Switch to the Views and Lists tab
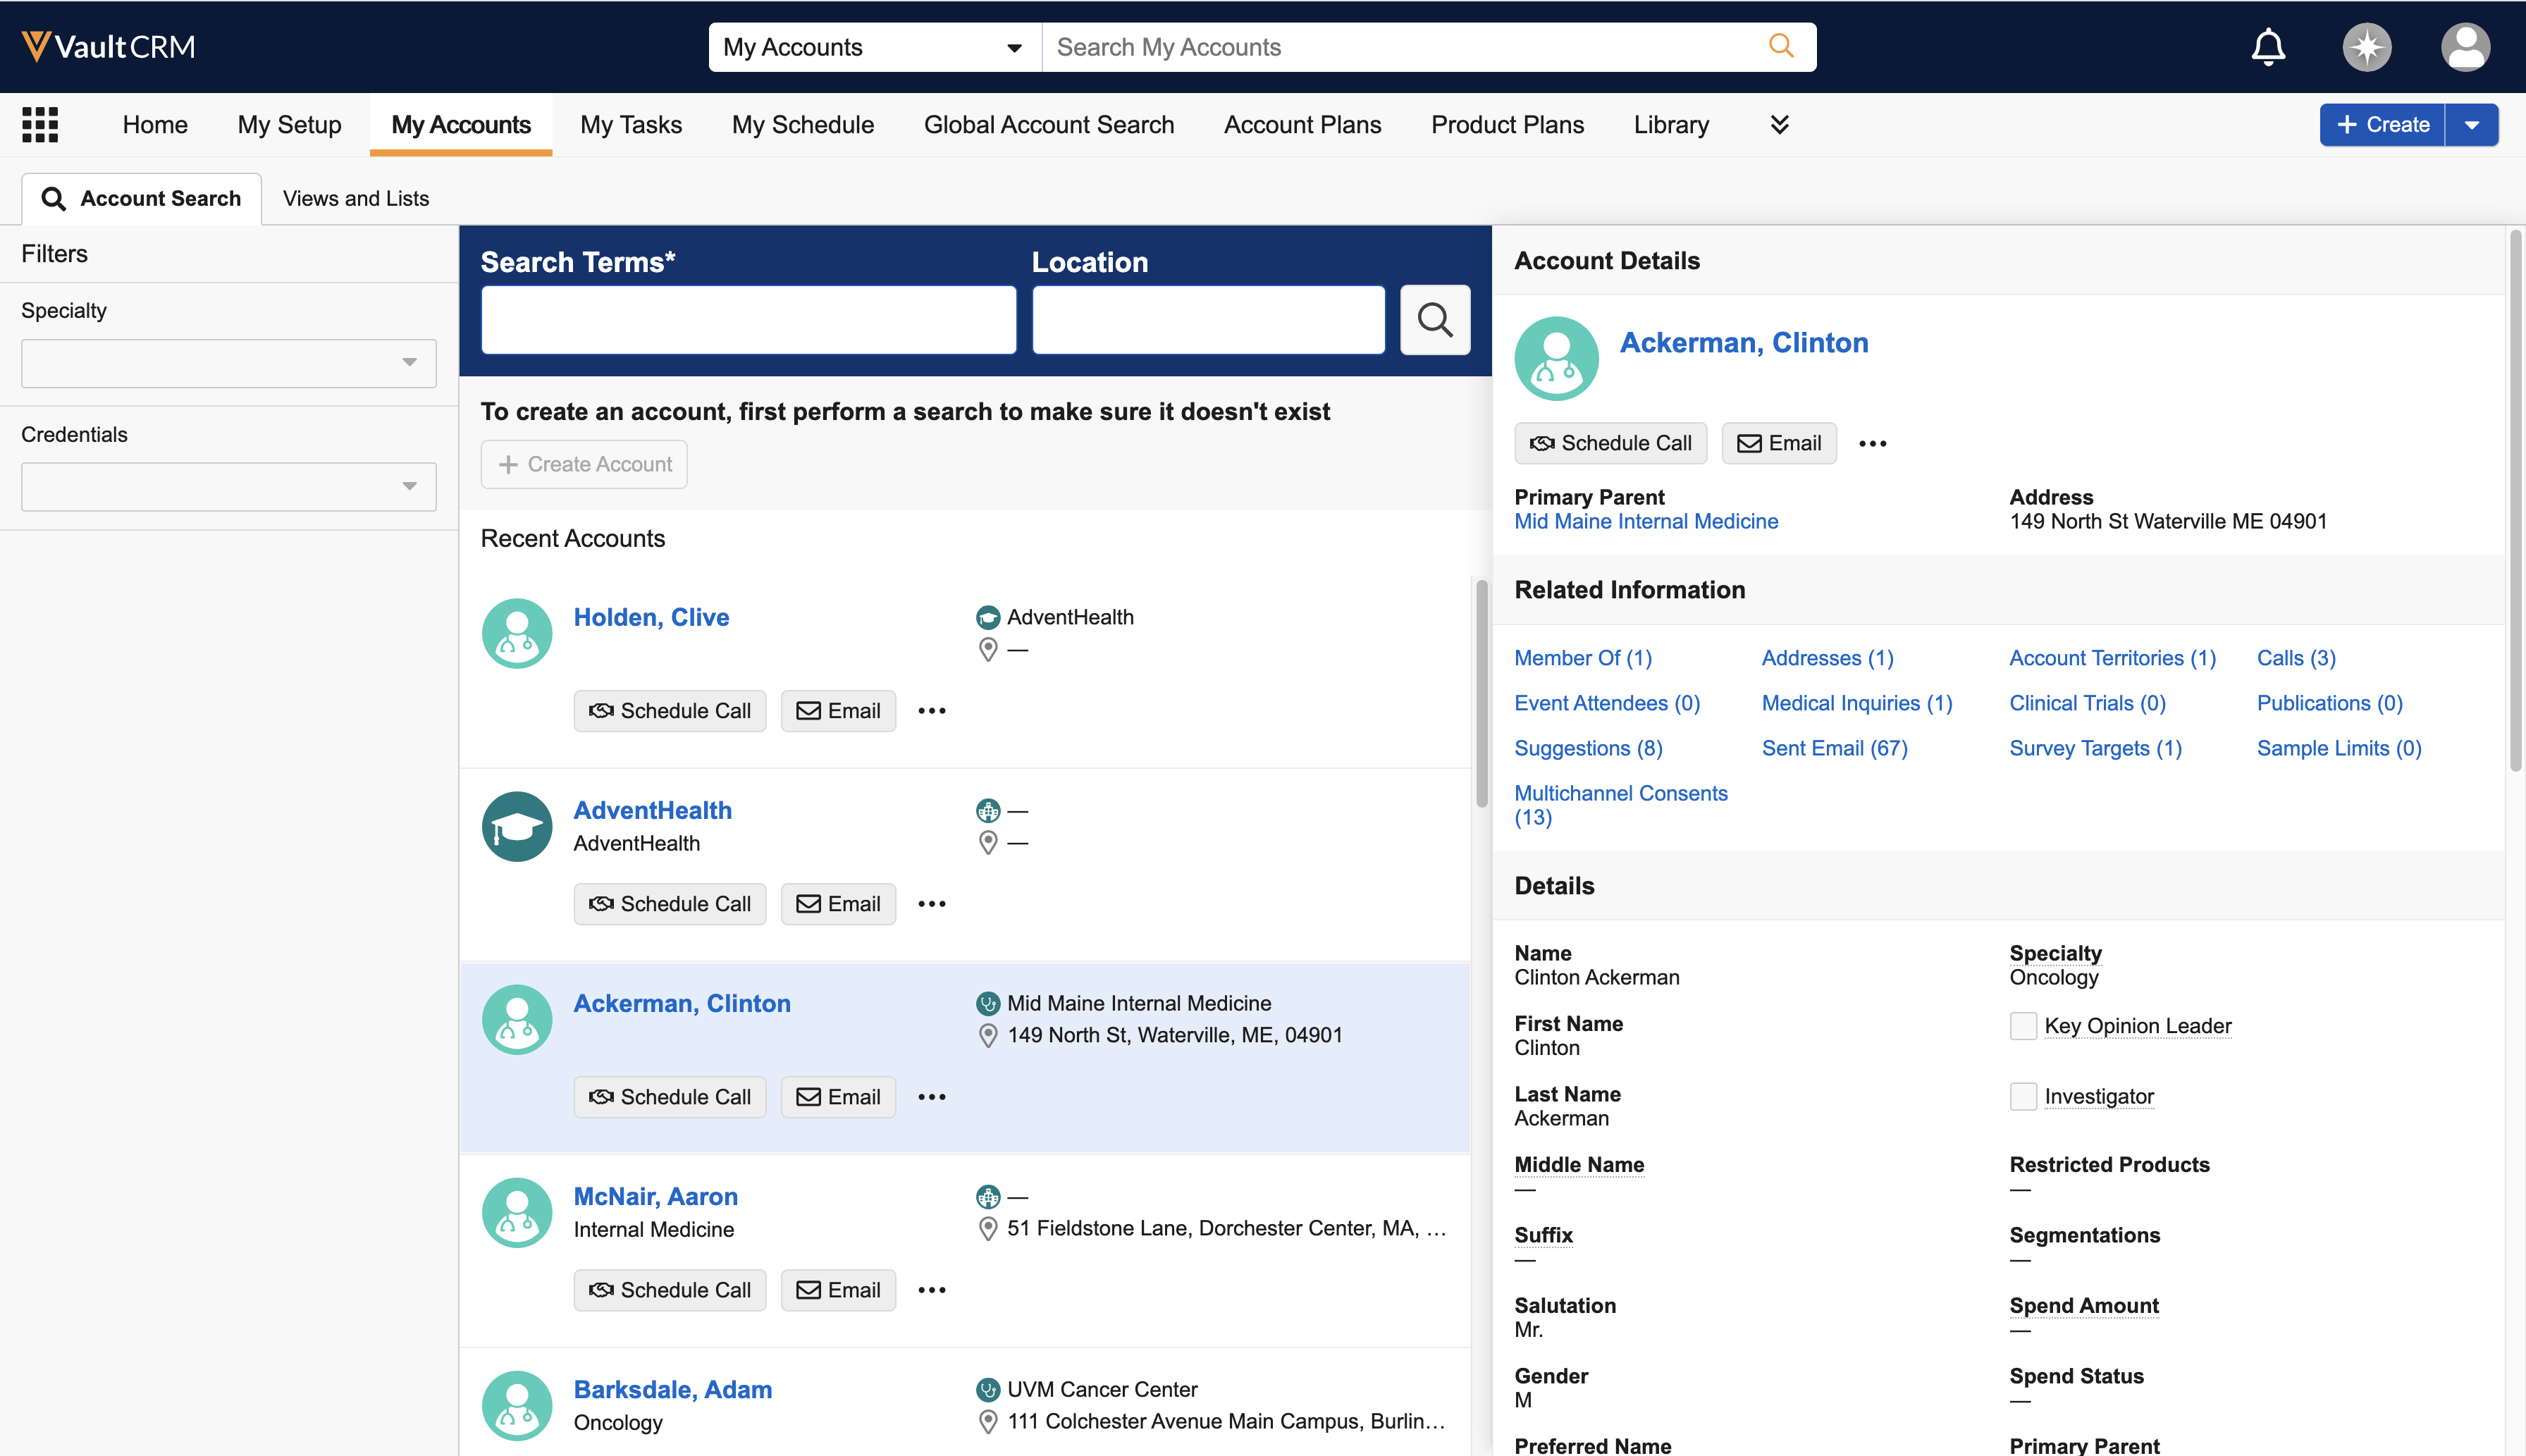This screenshot has width=2526, height=1456. point(355,198)
